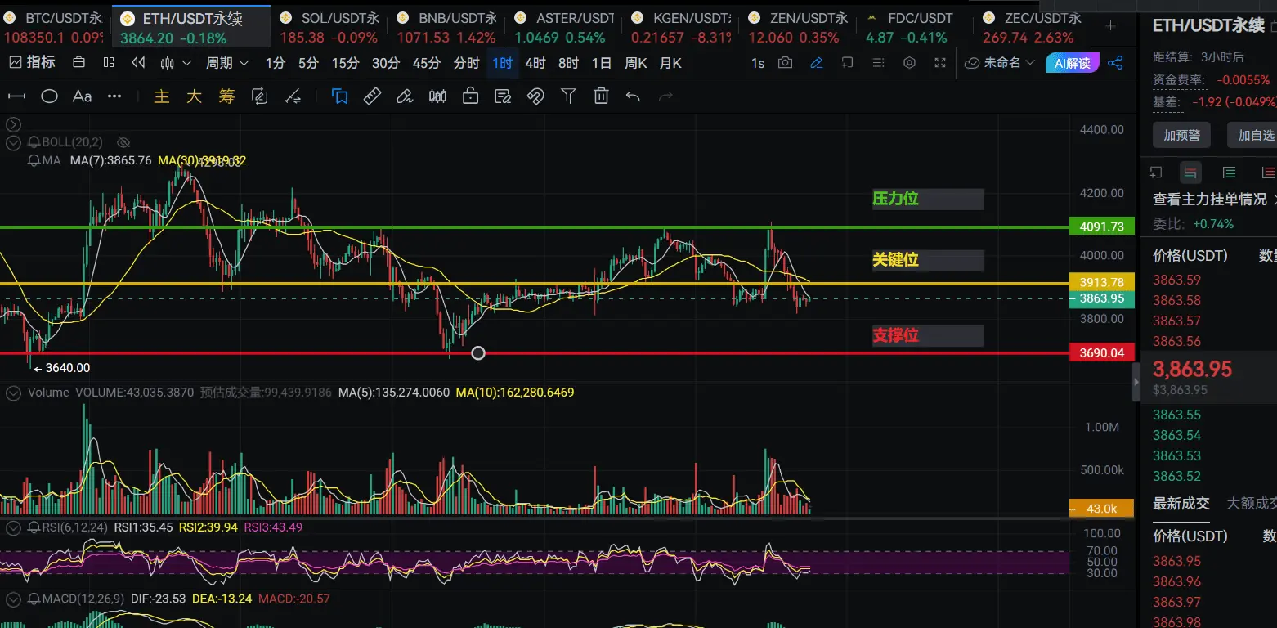The height and width of the screenshot is (628, 1277).
Task: Expand the collapsed indicator legend arrow
Action: point(13,124)
